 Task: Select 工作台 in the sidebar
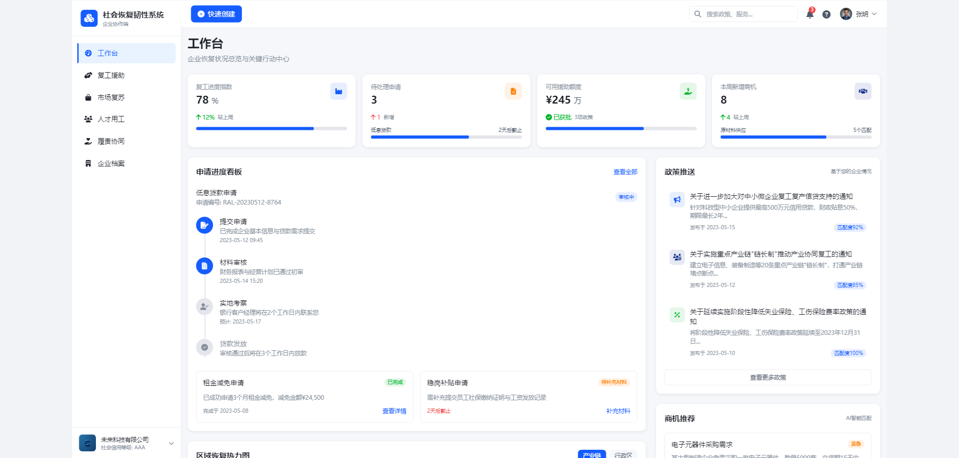click(x=126, y=53)
